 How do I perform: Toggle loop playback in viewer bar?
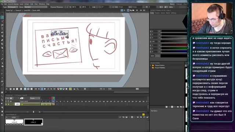[x=48, y=89]
